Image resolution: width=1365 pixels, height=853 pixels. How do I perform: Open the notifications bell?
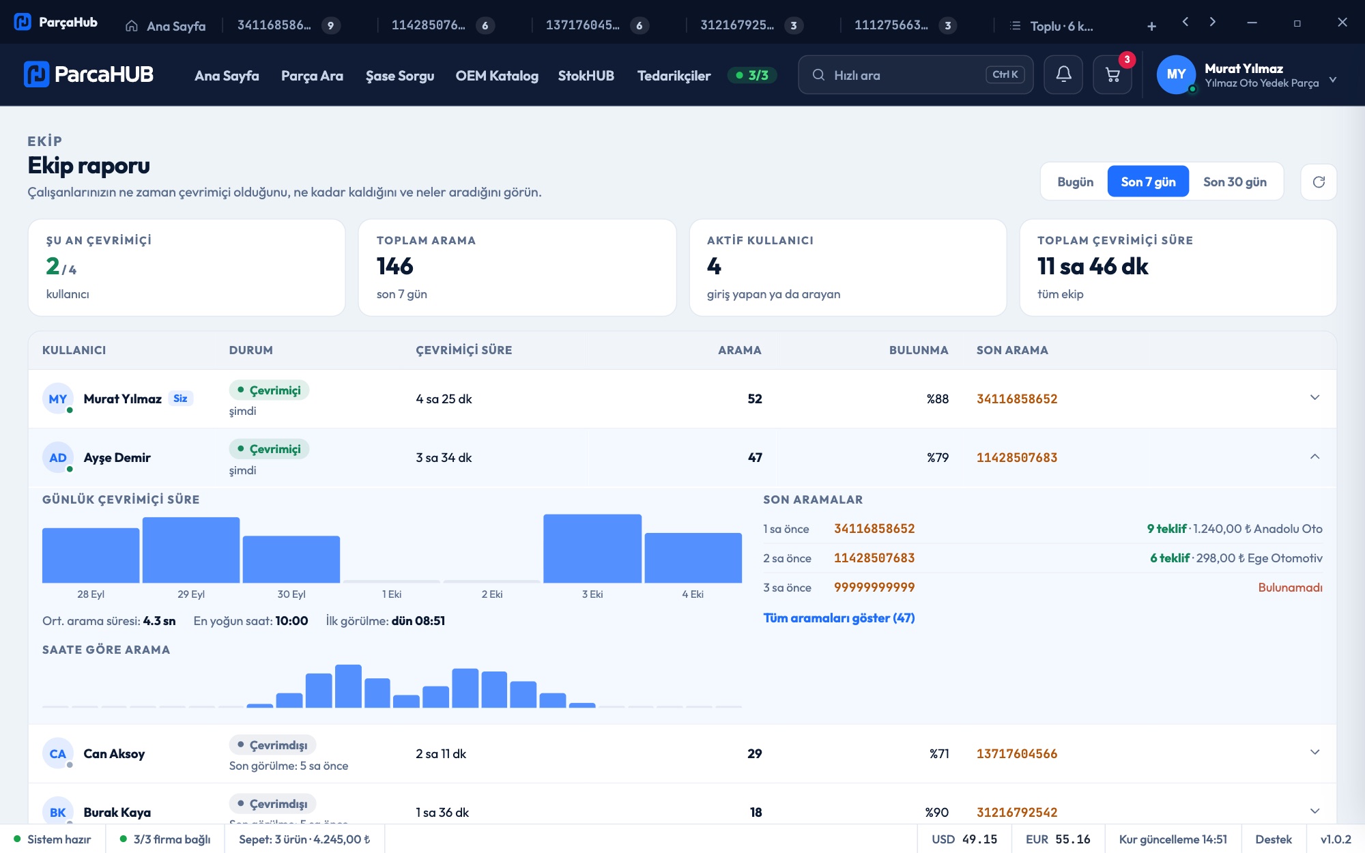click(1063, 74)
